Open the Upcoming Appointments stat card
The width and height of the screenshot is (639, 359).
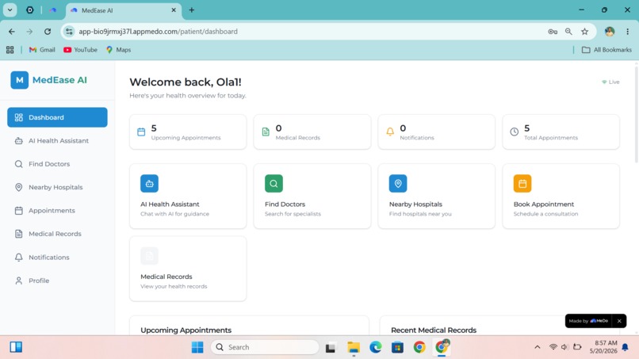tap(188, 132)
